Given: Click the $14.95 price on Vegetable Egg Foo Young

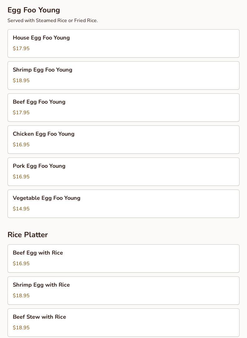Looking at the screenshot, I should [21, 209].
